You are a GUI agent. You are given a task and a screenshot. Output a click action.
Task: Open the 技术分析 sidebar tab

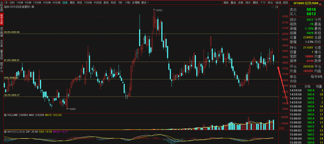pos(1,19)
